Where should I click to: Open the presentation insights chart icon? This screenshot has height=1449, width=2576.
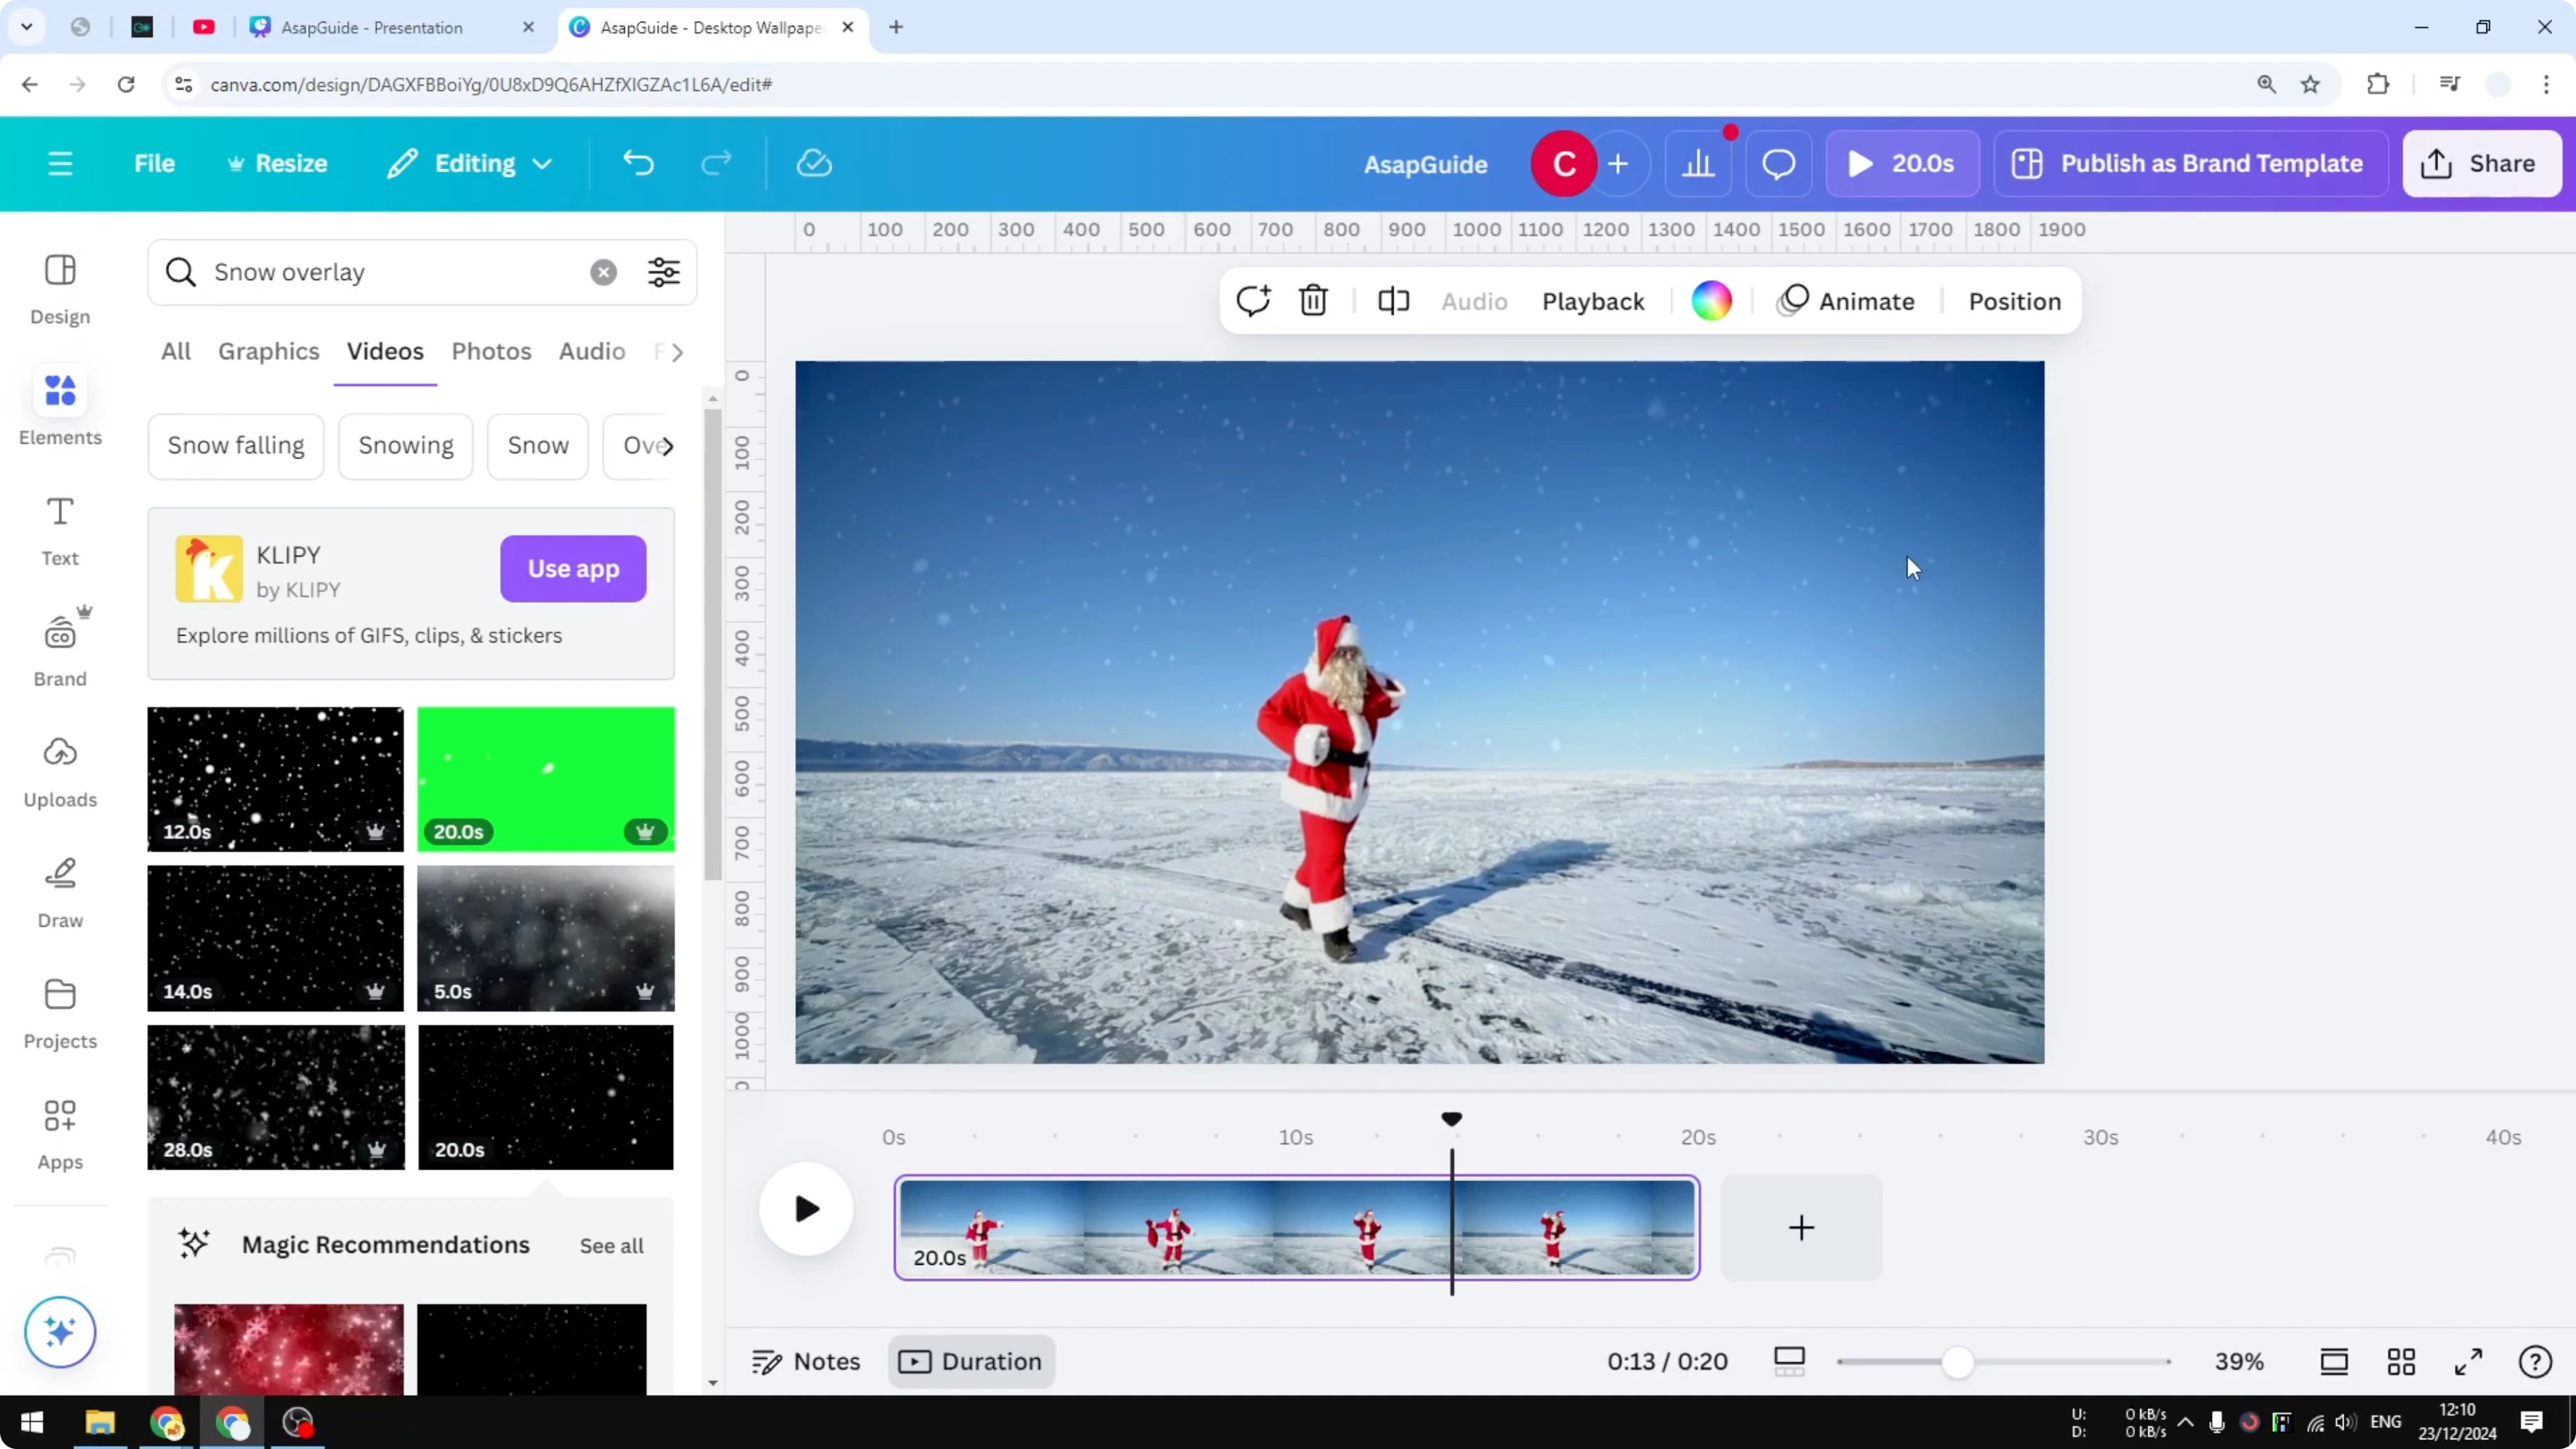pos(1699,163)
